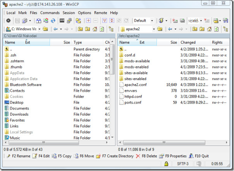234x171 pixels.
Task: Sort remote files by Changed column
Action: (194, 42)
